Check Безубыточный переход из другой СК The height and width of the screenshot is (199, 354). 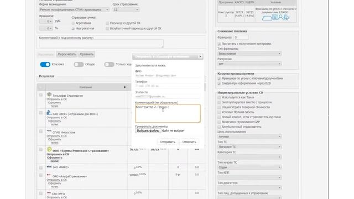107,29
